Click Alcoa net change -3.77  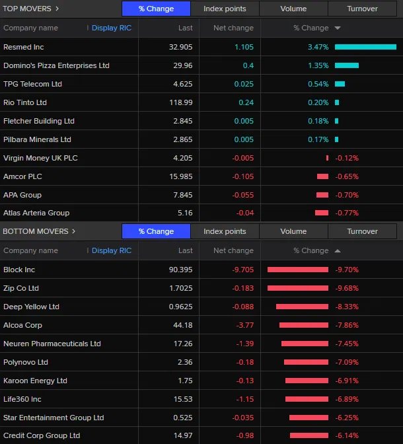[245, 325]
